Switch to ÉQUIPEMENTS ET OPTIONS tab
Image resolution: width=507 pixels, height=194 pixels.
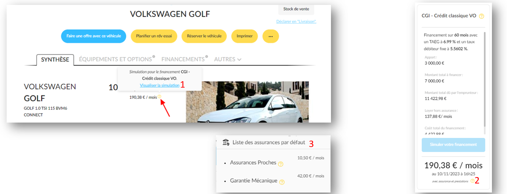pos(116,59)
